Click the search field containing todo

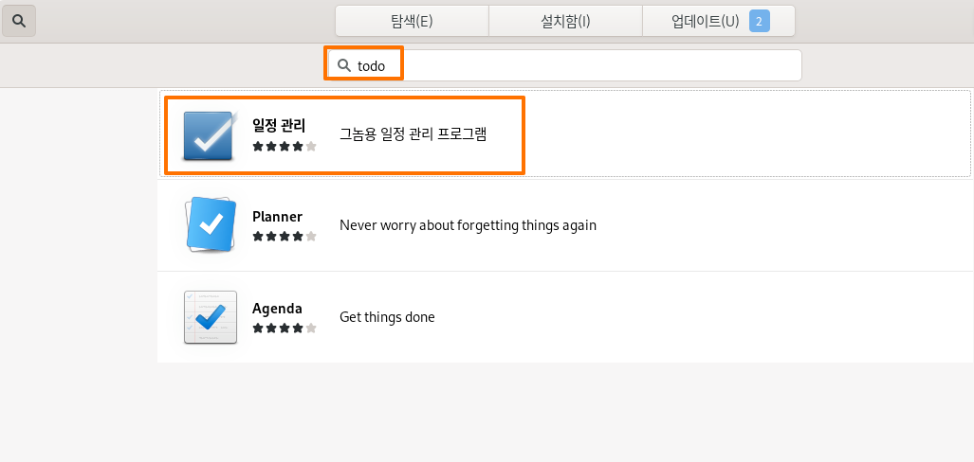564,65
